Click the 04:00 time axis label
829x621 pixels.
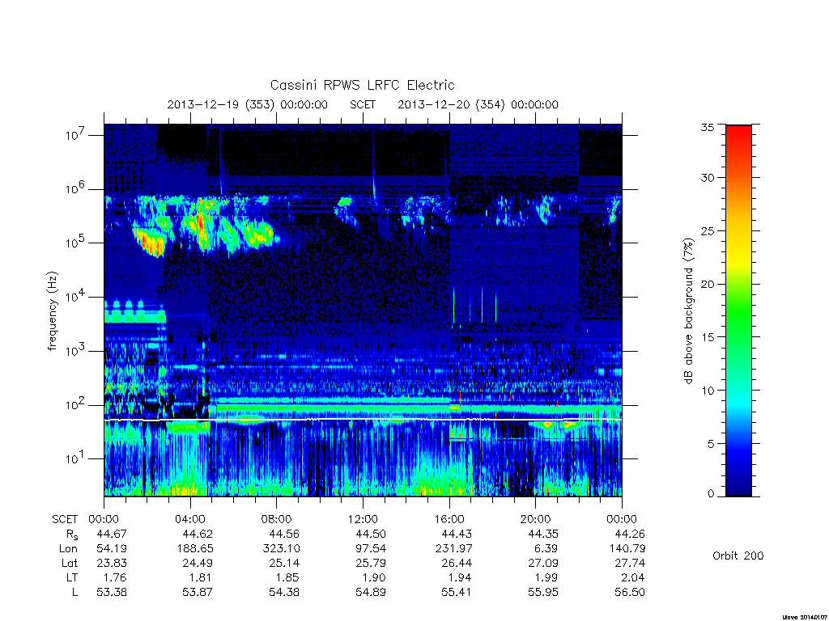point(190,519)
